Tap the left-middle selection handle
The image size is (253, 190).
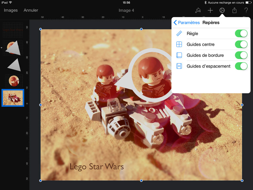[x=40, y=105]
